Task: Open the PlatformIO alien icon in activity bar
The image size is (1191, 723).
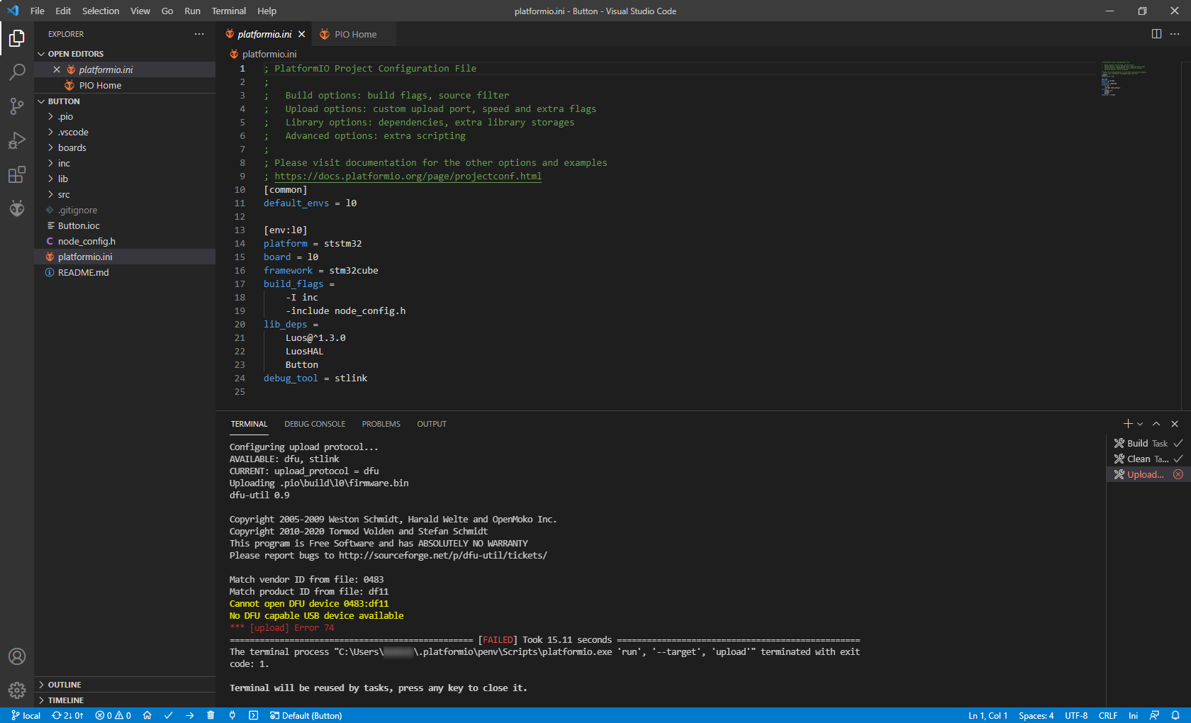Action: (17, 208)
